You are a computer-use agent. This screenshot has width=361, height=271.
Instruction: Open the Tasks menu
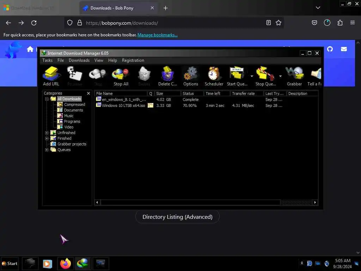click(x=48, y=60)
